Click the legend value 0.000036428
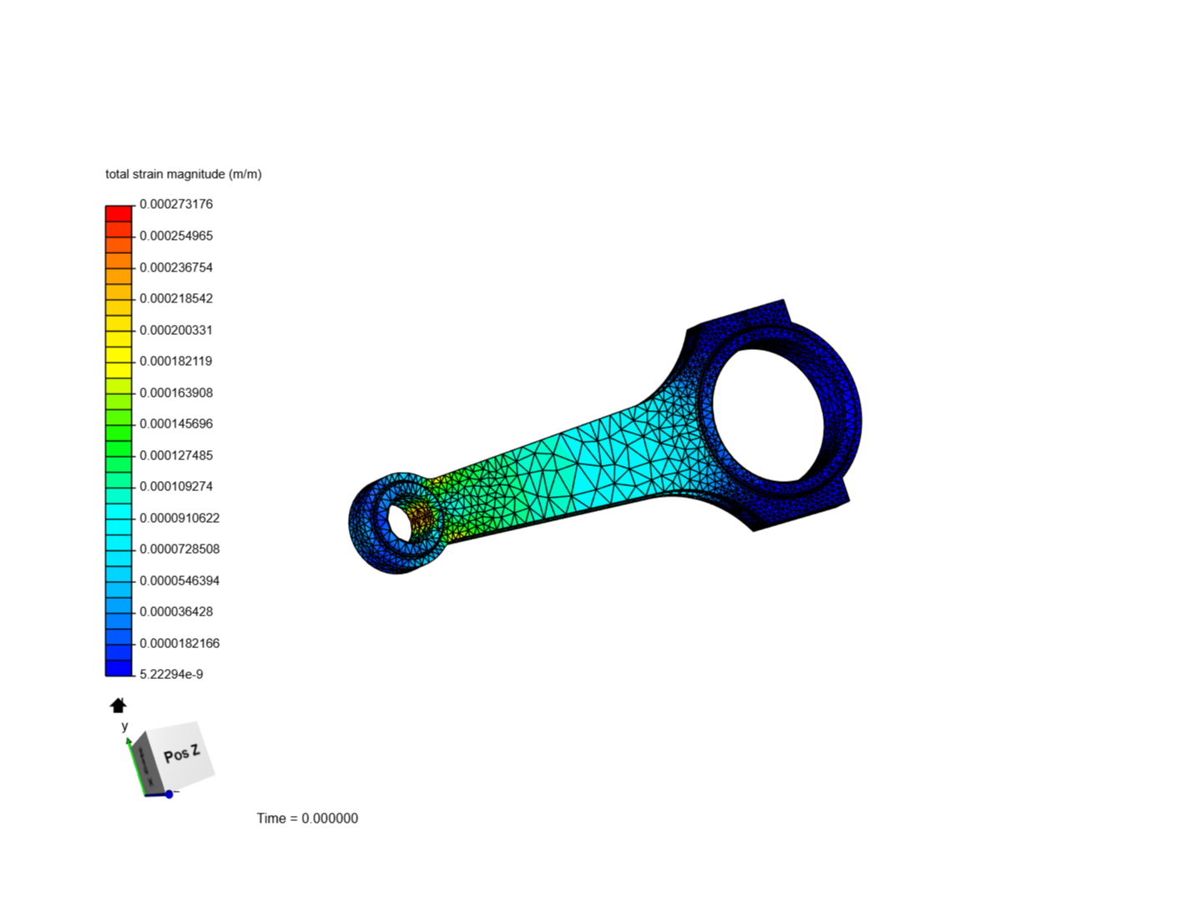This screenshot has height=902, width=1202. [x=176, y=611]
